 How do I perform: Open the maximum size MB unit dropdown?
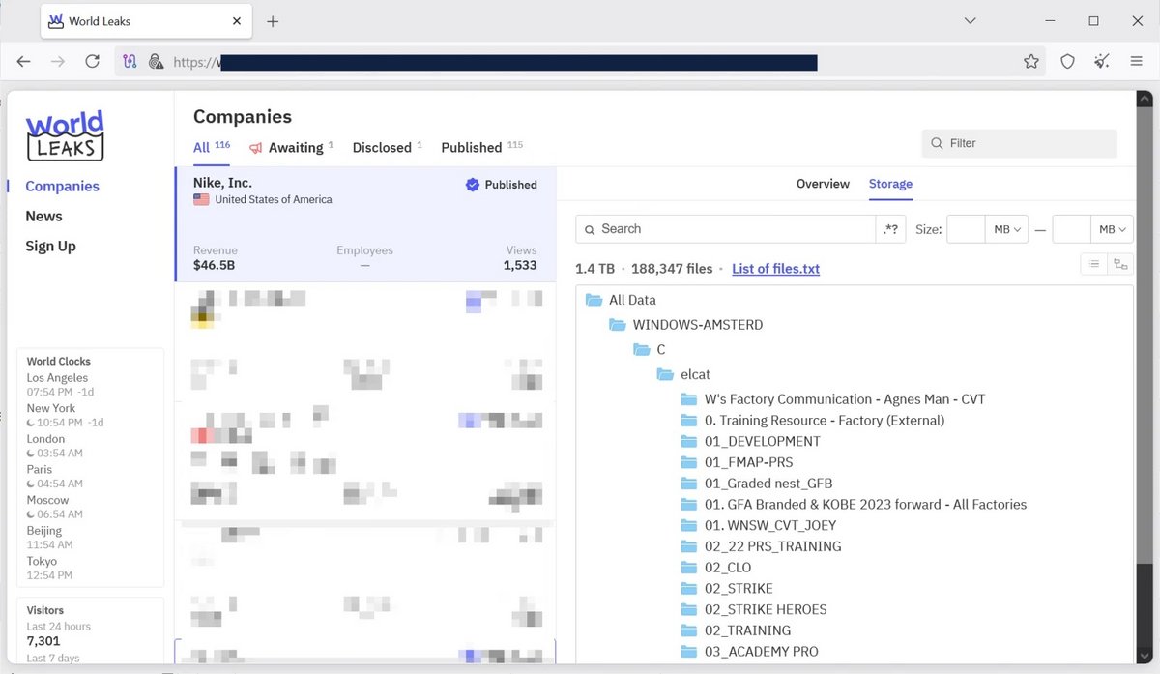point(1114,229)
